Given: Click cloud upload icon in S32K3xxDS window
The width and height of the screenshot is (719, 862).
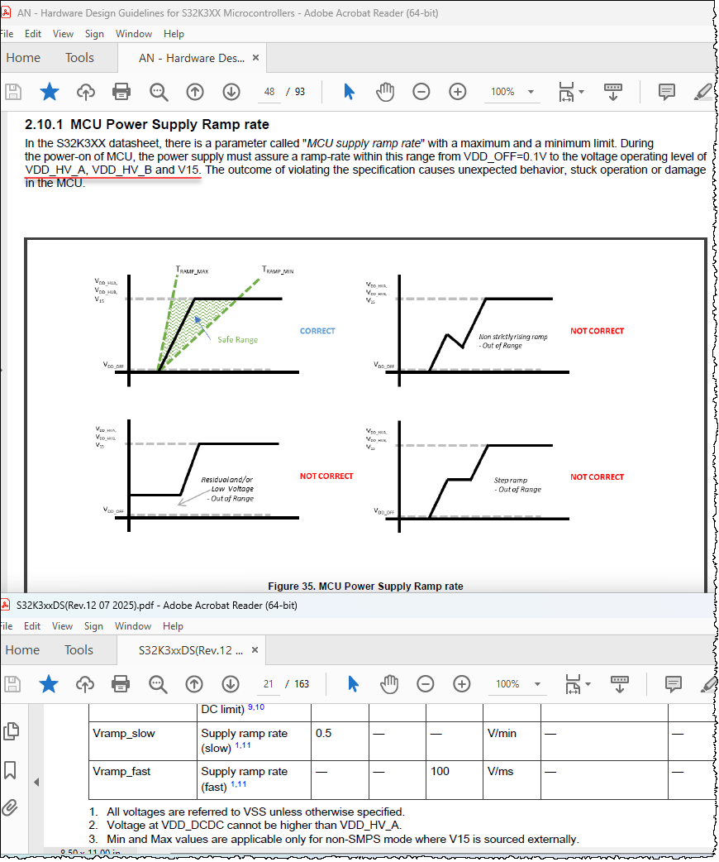Looking at the screenshot, I should pyautogui.click(x=84, y=684).
